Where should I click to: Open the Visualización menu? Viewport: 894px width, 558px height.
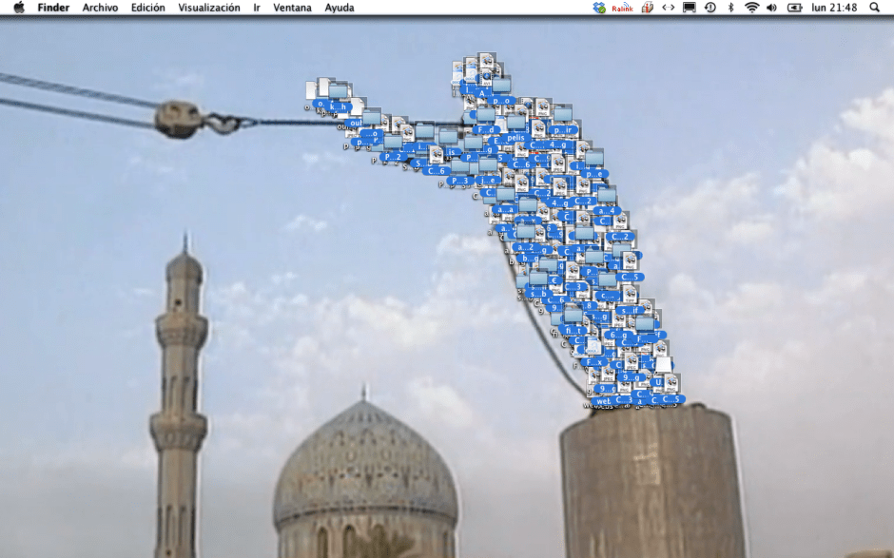click(209, 8)
